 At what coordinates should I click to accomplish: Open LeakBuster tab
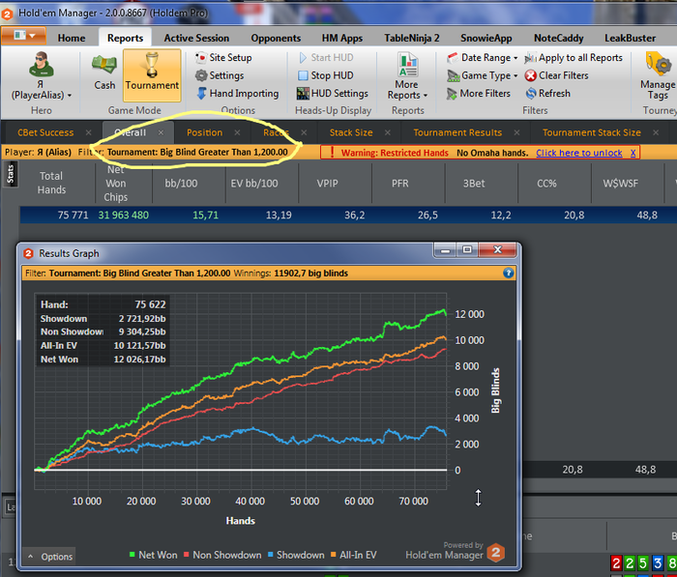coord(630,38)
